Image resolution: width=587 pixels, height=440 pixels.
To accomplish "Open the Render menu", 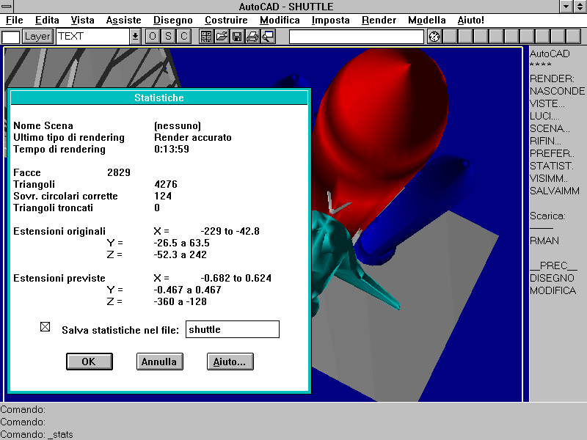I will [379, 21].
